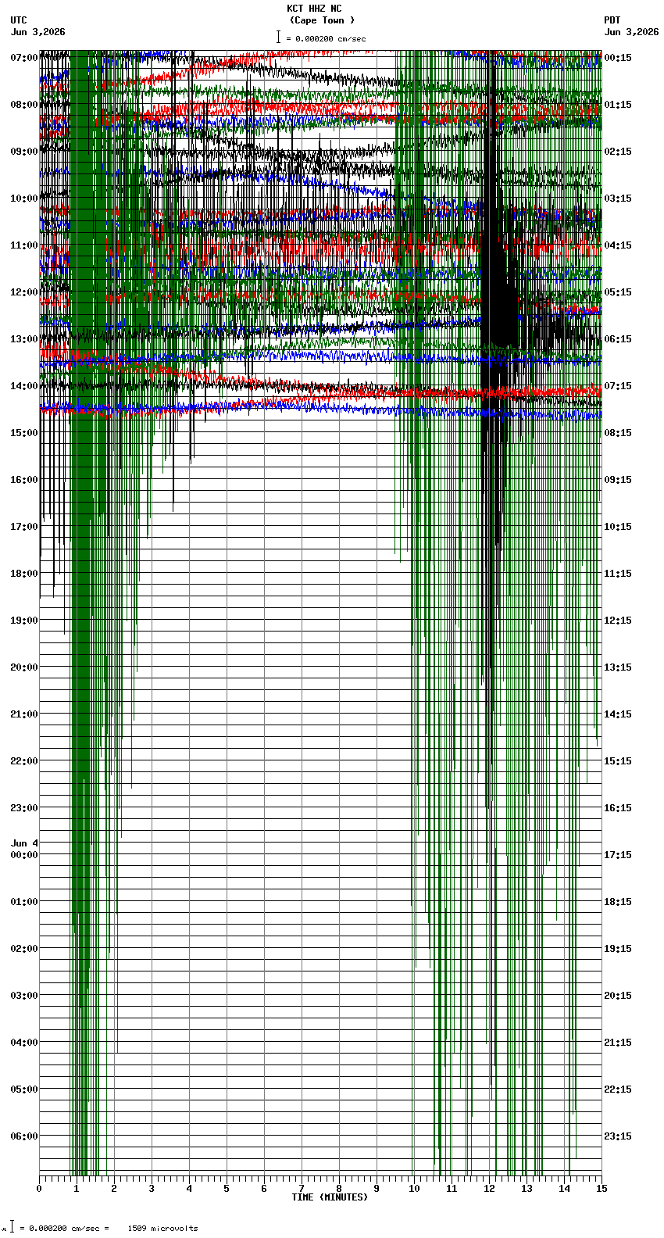Click the PDT time label '18:15'
The height and width of the screenshot is (1238, 664).
click(618, 902)
